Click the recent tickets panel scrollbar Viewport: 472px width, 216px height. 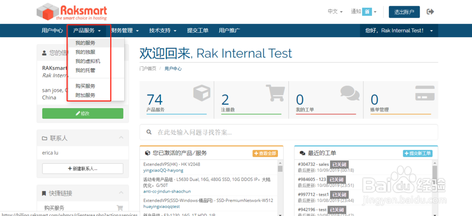pos(435,188)
